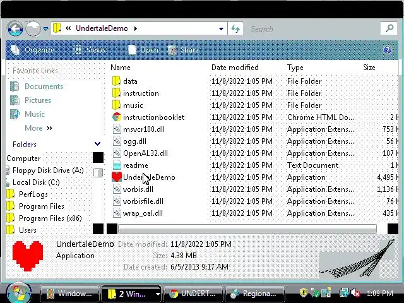Image resolution: width=404 pixels, height=303 pixels.
Task: Select the UndertaleDemo red heart icon
Action: pos(116,177)
